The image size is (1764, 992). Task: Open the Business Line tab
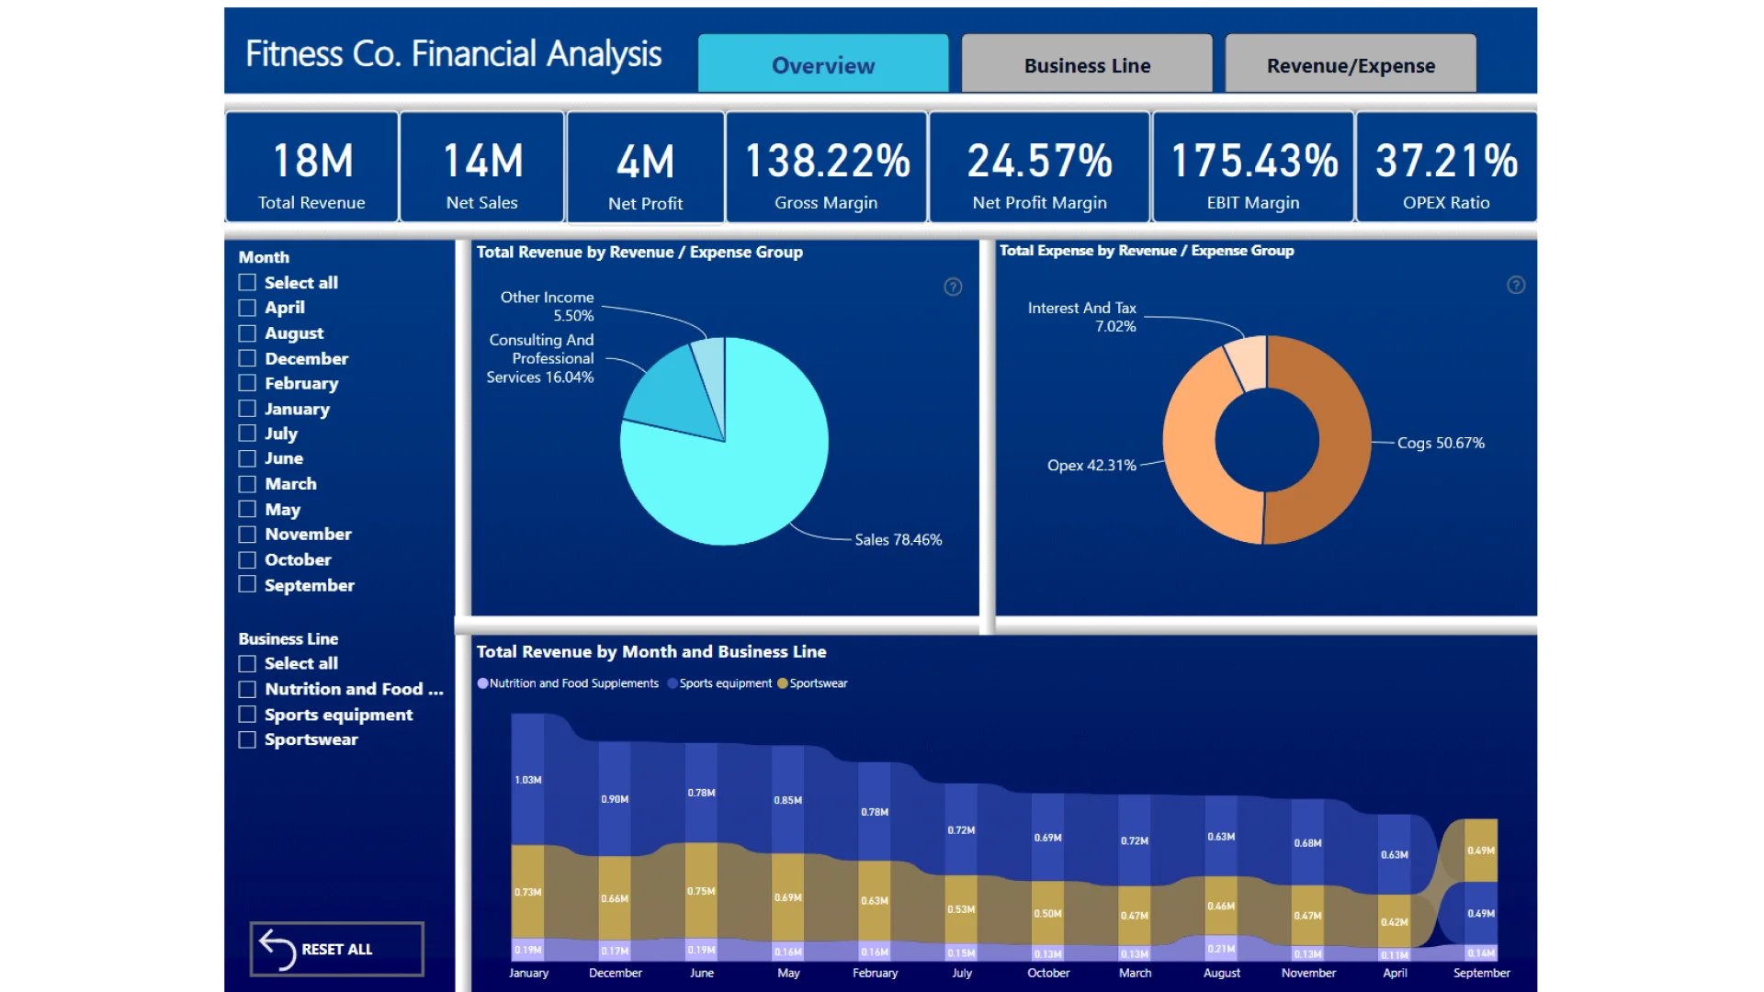(x=1087, y=64)
